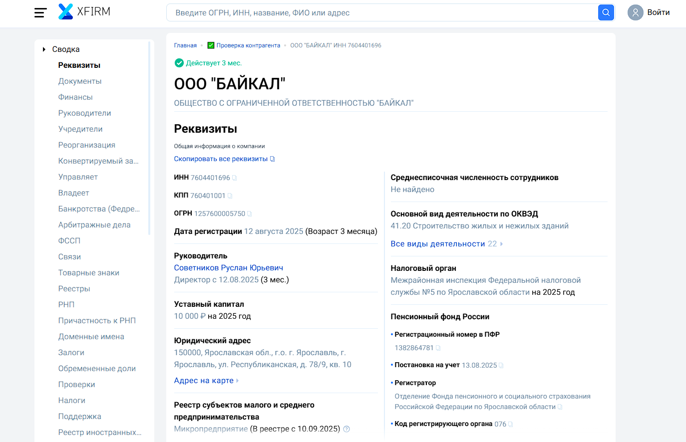Open 'Адрес на карте' map link
686x442 pixels.
[x=206, y=381]
